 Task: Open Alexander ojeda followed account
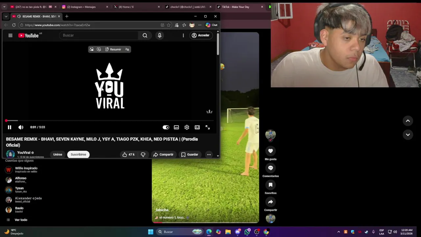(x=24, y=200)
